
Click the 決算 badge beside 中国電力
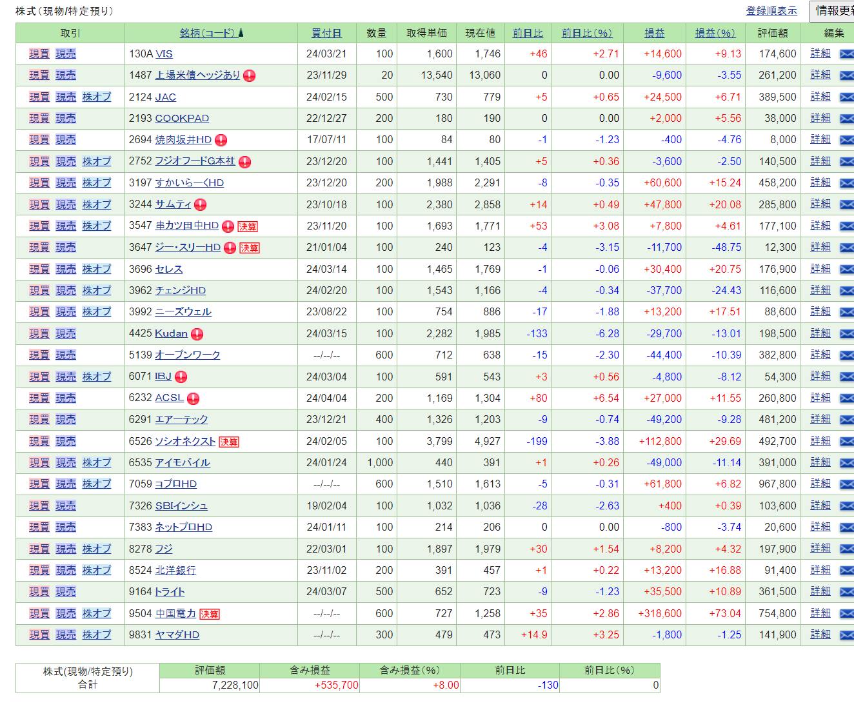[210, 614]
